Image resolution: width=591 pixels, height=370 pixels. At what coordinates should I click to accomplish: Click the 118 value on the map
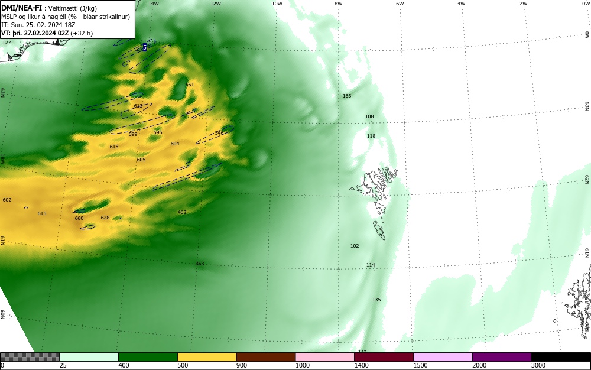pyautogui.click(x=371, y=135)
